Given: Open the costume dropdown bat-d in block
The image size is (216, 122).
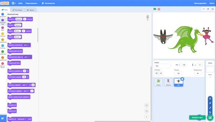Looking at the screenshot, I should coord(26,45).
